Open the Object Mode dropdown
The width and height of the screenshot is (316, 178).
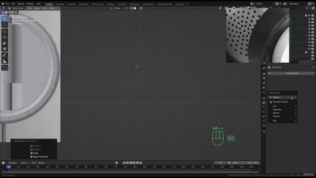[x=17, y=8]
